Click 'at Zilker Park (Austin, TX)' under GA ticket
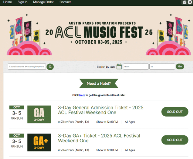The height and width of the screenshot is (159, 193). click(x=74, y=122)
